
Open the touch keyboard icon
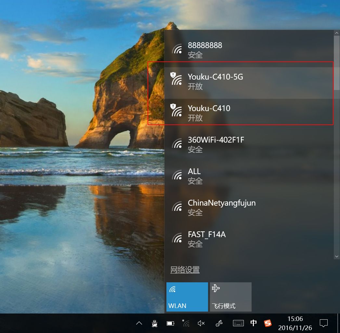(238, 323)
